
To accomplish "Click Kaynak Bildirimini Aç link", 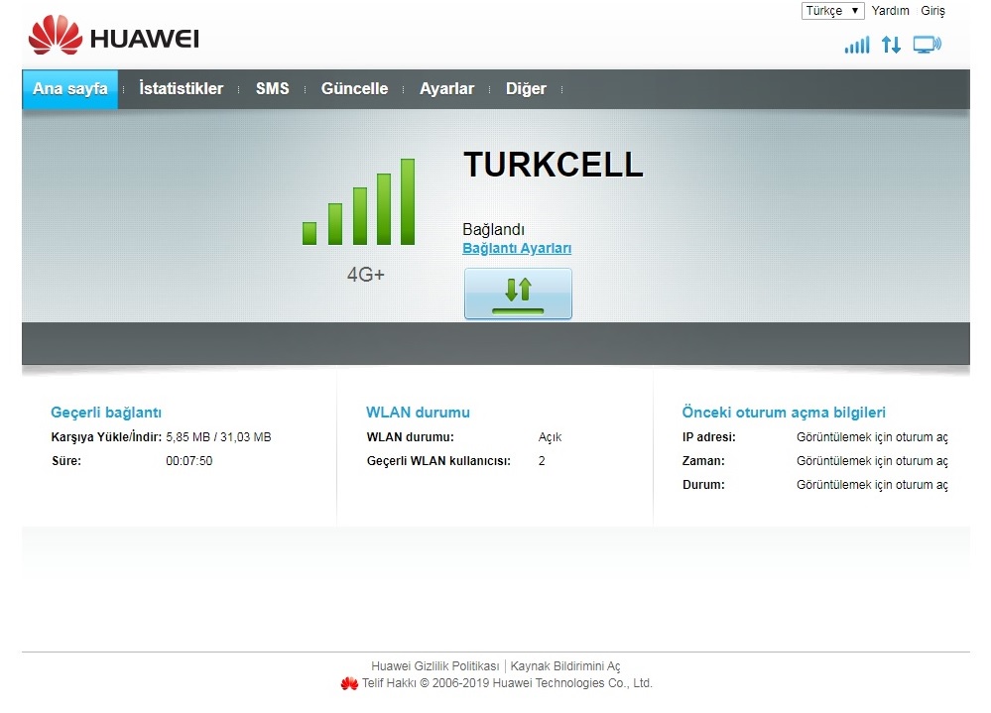I will 565,666.
